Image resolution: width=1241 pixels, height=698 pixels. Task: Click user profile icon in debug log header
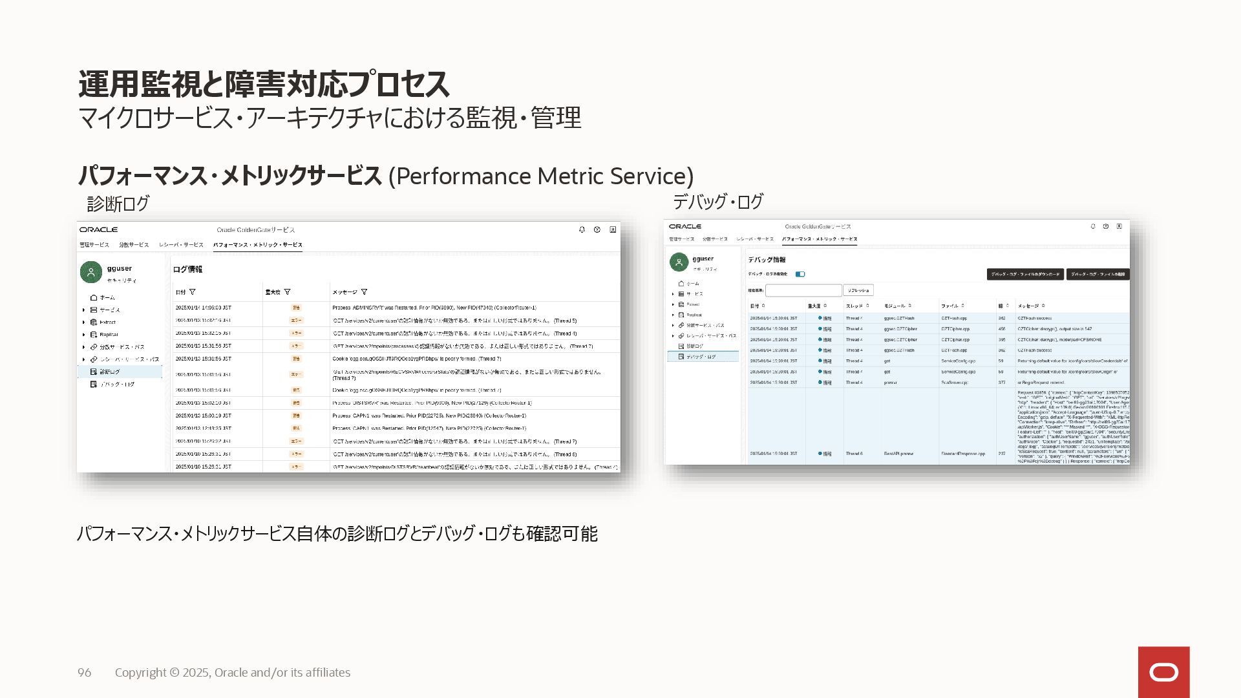(1119, 226)
